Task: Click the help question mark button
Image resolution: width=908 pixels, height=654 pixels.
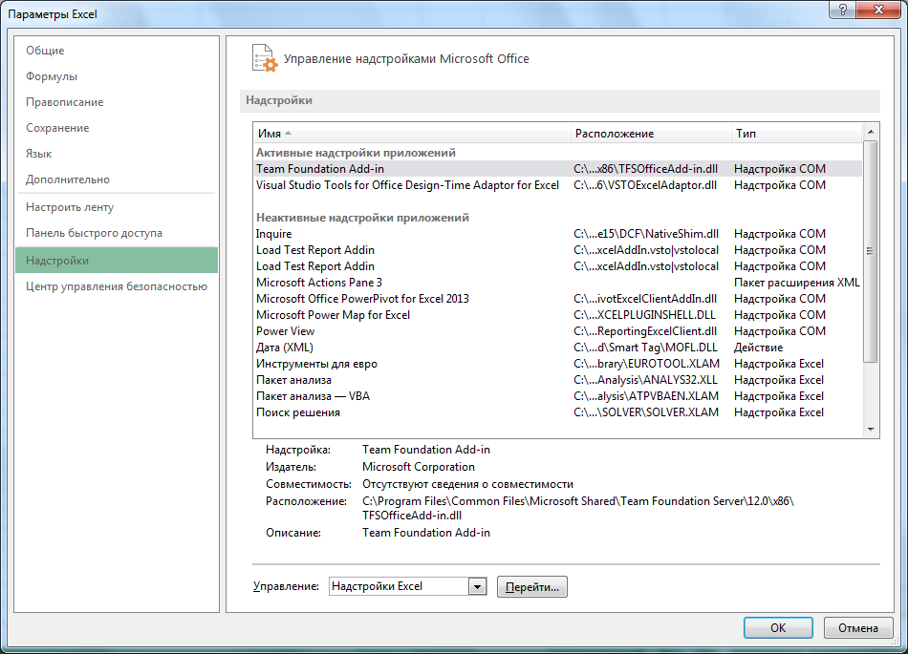Action: coord(843,10)
